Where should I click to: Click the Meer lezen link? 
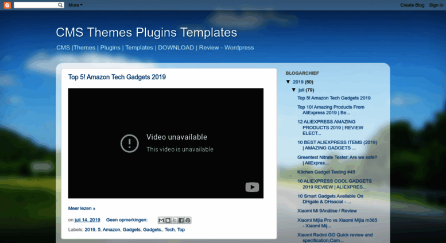coord(82,209)
